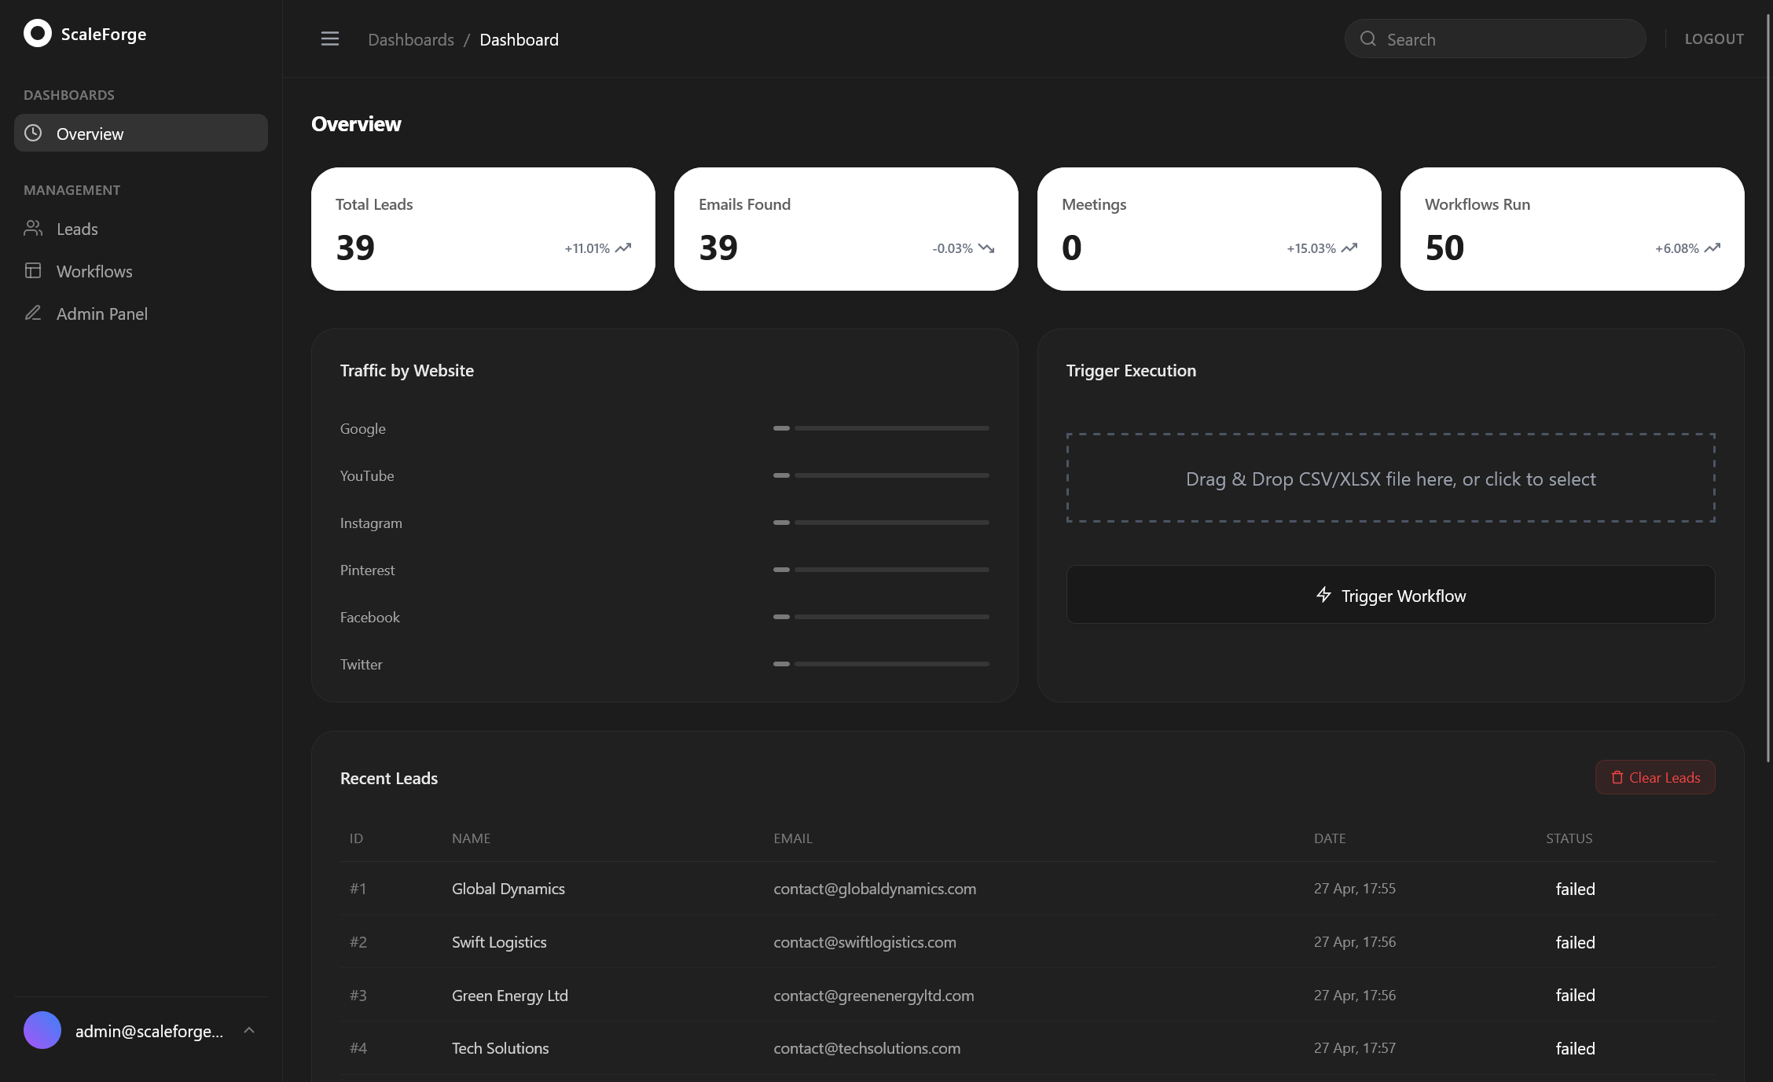The height and width of the screenshot is (1082, 1773).
Task: Click the Total Leads upward trend arrow
Action: pos(623,248)
